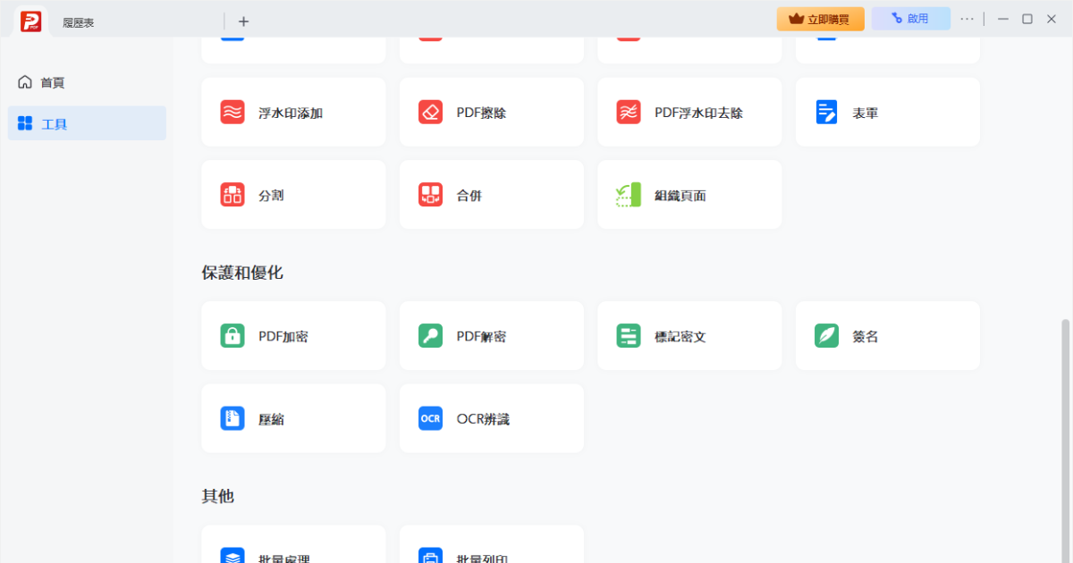Add a new tab with plus button

(x=244, y=21)
